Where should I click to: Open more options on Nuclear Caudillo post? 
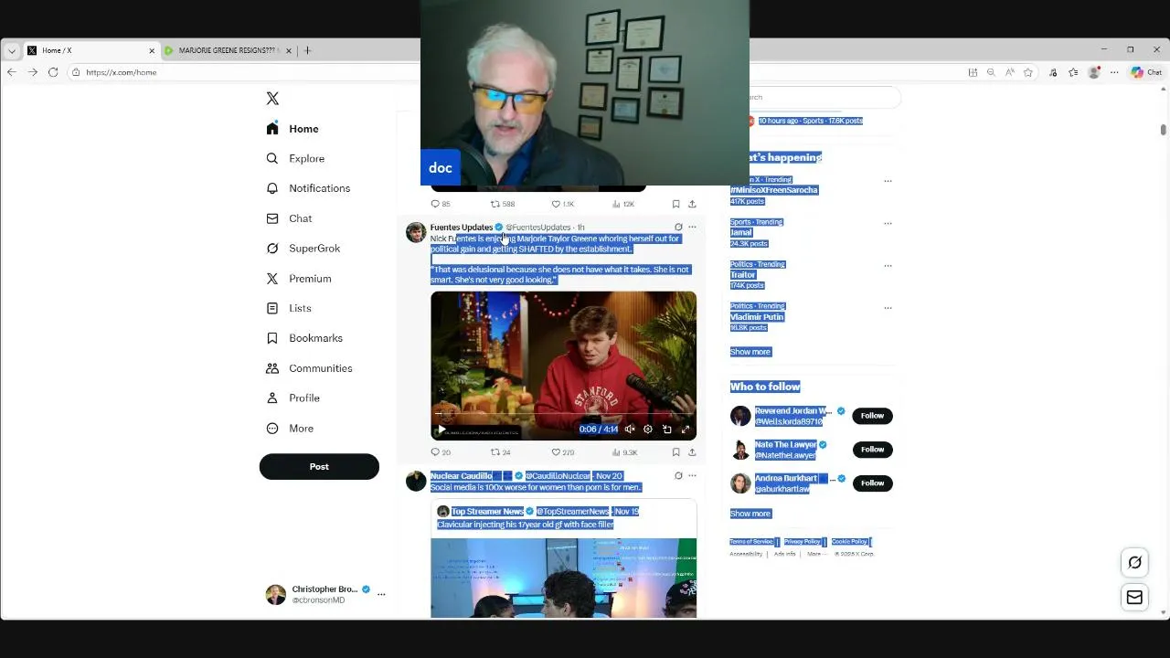tap(692, 476)
